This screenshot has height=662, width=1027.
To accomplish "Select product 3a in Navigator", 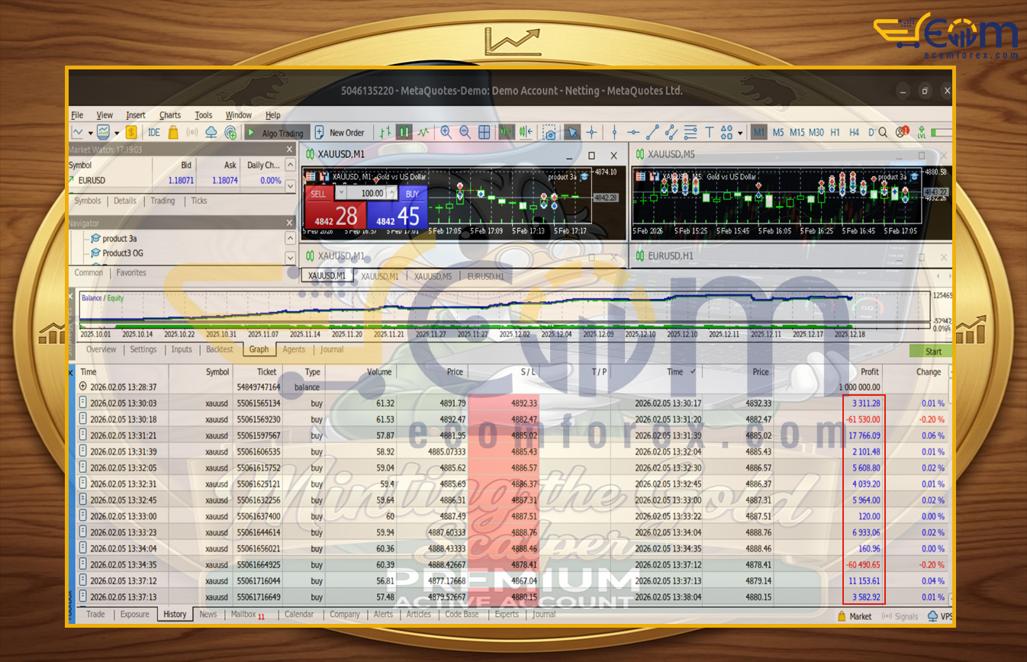I will 114,239.
